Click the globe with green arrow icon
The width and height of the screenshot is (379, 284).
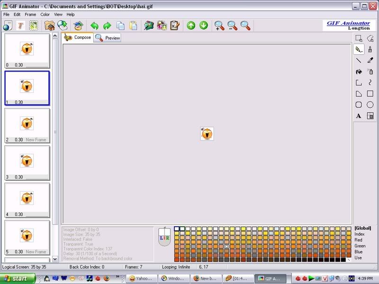tap(63, 26)
